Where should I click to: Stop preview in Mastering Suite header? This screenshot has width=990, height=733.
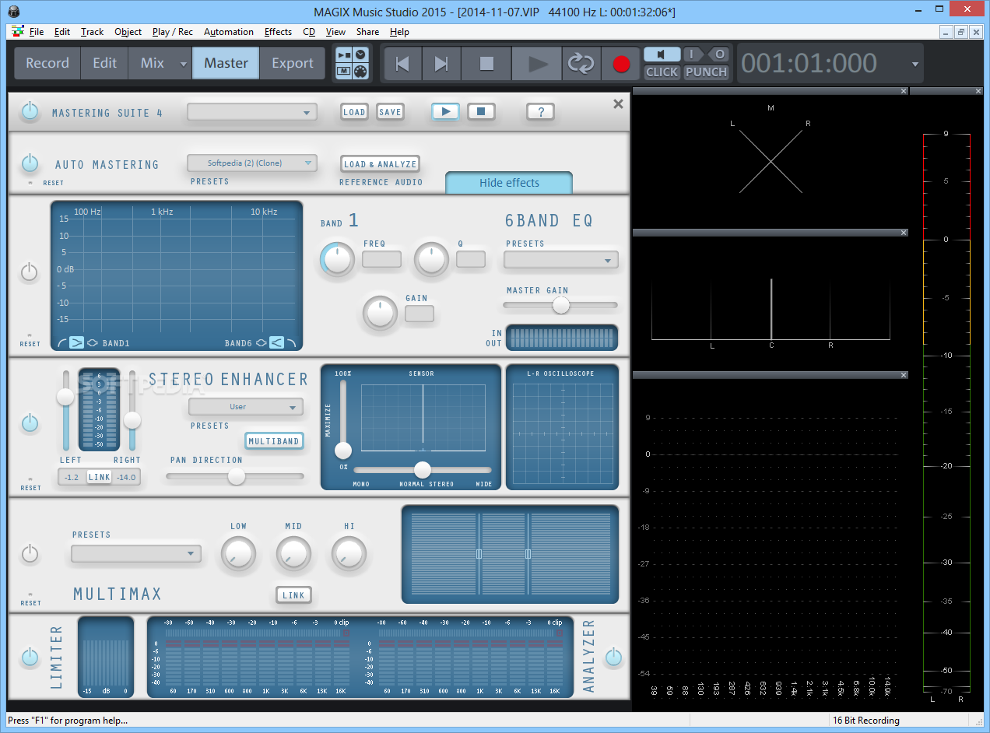[481, 111]
